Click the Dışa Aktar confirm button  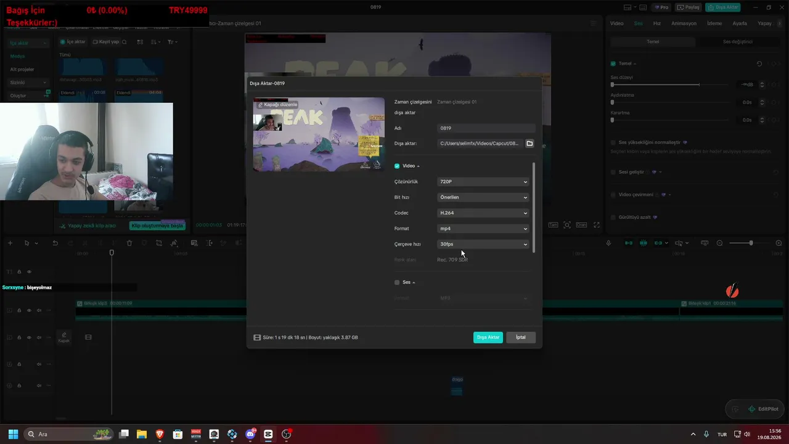point(488,337)
